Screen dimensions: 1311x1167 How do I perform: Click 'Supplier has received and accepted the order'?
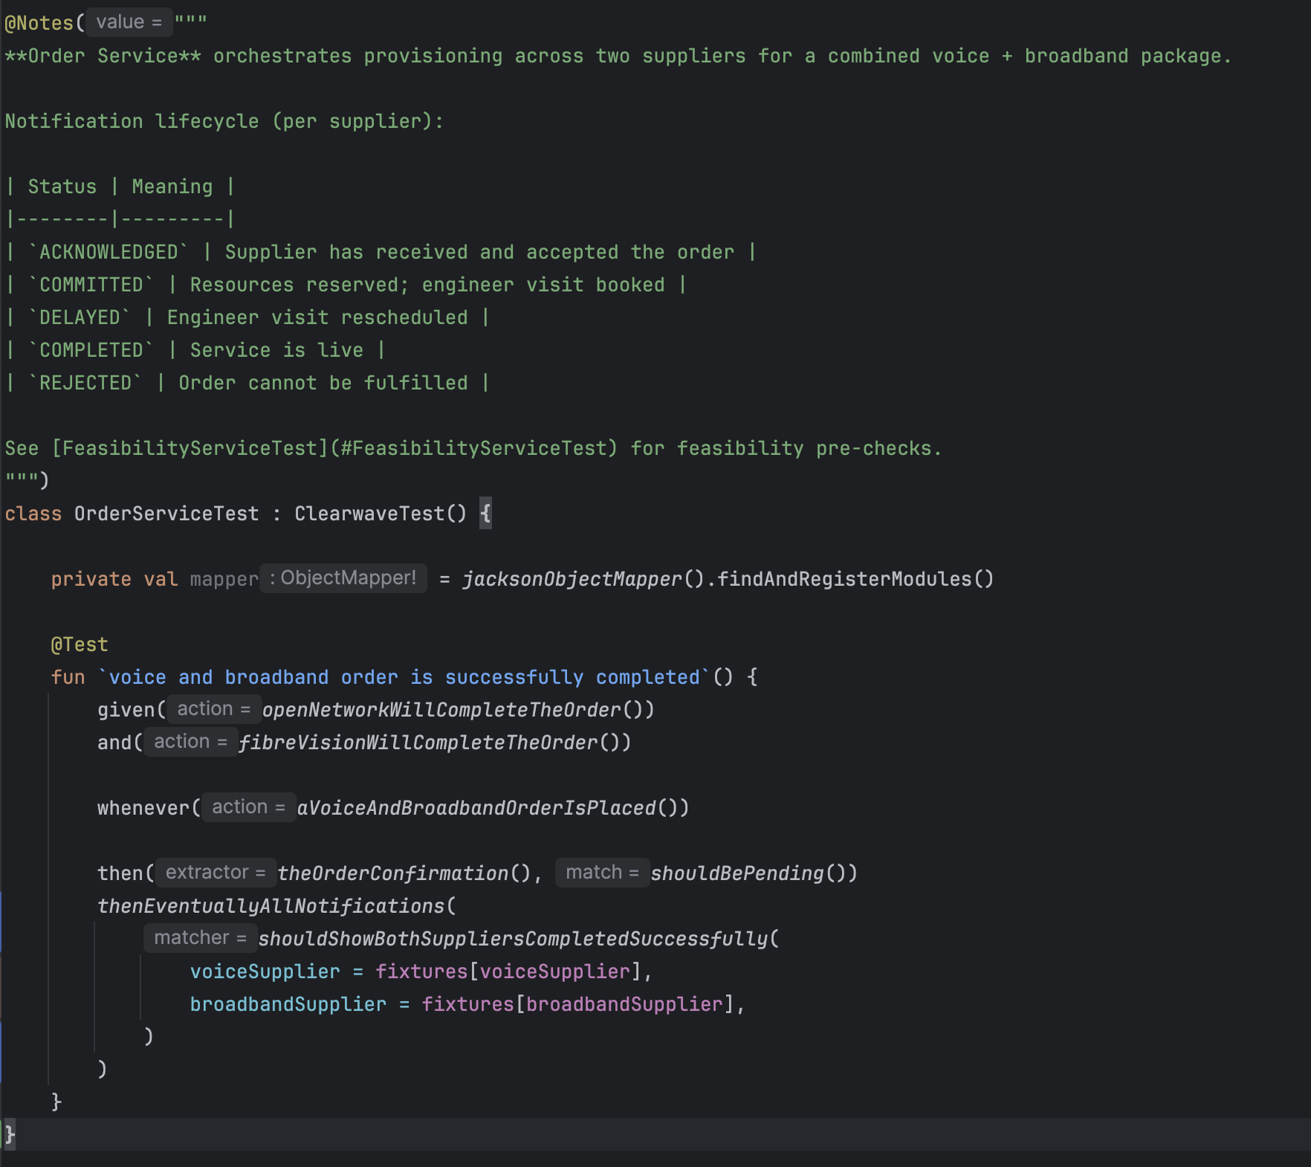(479, 252)
